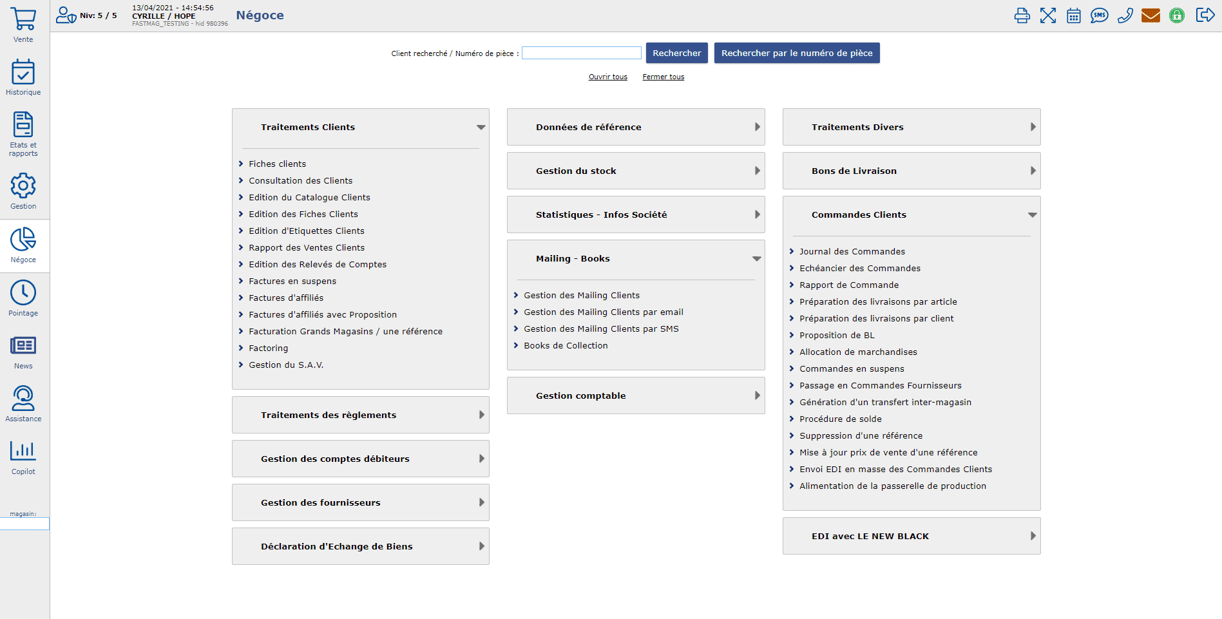
Task: Open Fiches clients menu entry
Action: 277,164
